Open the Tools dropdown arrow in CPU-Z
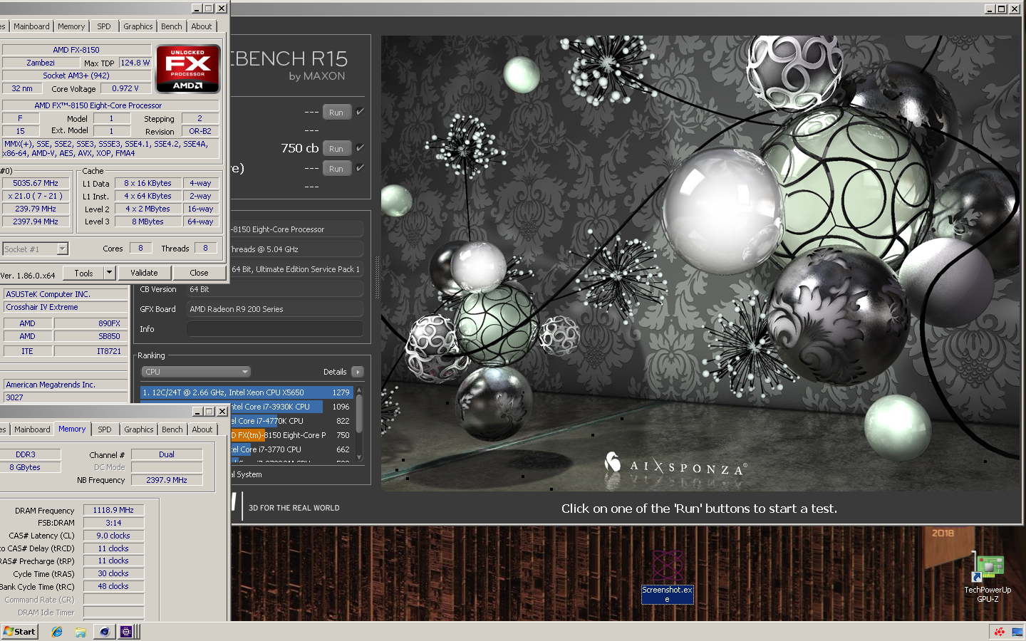1026x641 pixels. 109,273
